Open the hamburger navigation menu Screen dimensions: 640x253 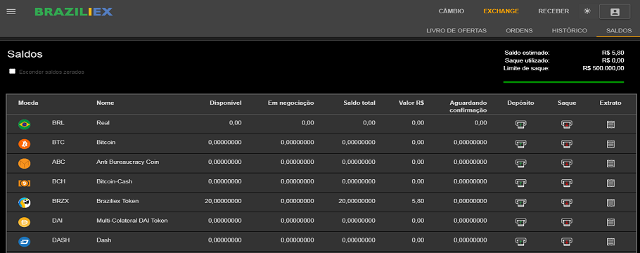pos(11,11)
